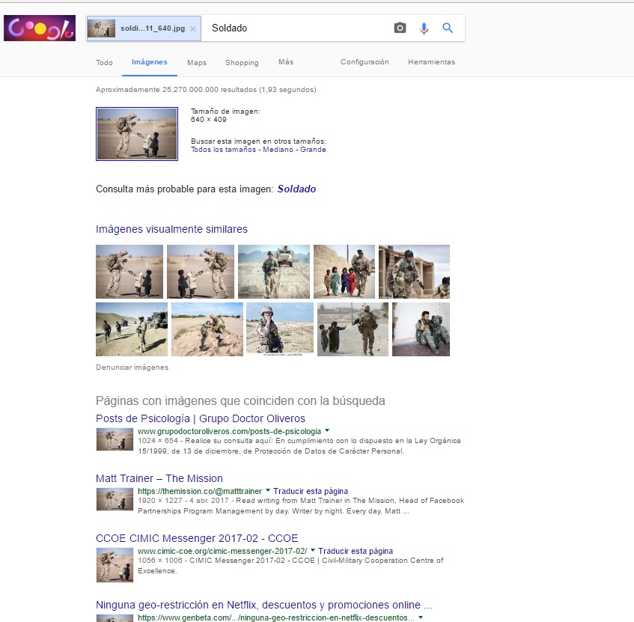Remove the uploaded image chip from search box
Viewport: 634px width, 622px height.
pyautogui.click(x=192, y=28)
